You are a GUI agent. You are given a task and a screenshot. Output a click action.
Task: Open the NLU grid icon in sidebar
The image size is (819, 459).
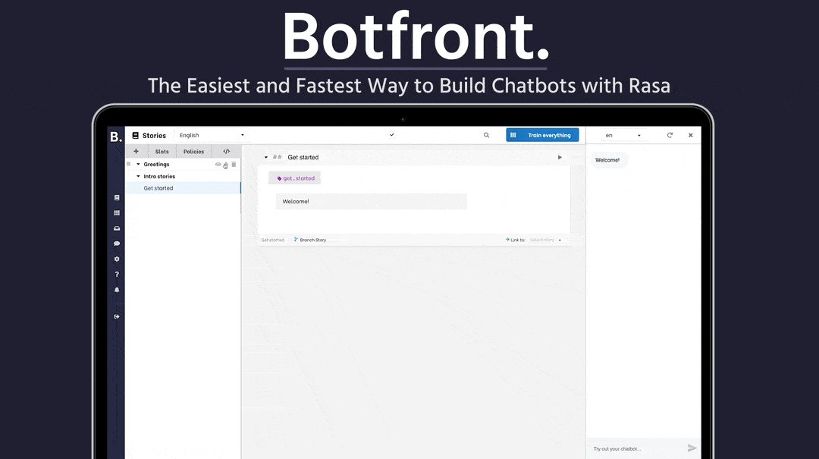tap(117, 212)
